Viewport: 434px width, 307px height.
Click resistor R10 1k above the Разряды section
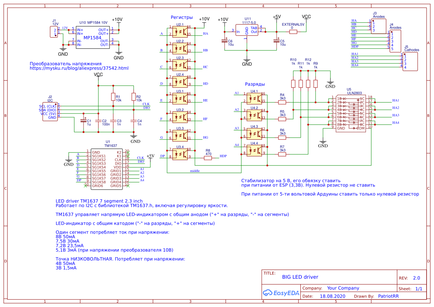pyautogui.click(x=293, y=84)
